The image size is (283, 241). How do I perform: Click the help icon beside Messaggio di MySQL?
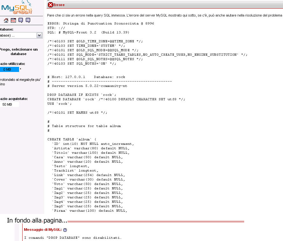point(65,230)
